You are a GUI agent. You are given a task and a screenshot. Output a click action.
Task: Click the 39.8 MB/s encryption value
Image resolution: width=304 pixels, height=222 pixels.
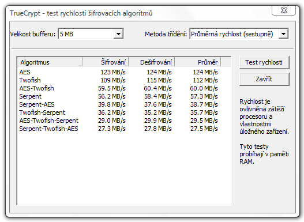pyautogui.click(x=112, y=104)
